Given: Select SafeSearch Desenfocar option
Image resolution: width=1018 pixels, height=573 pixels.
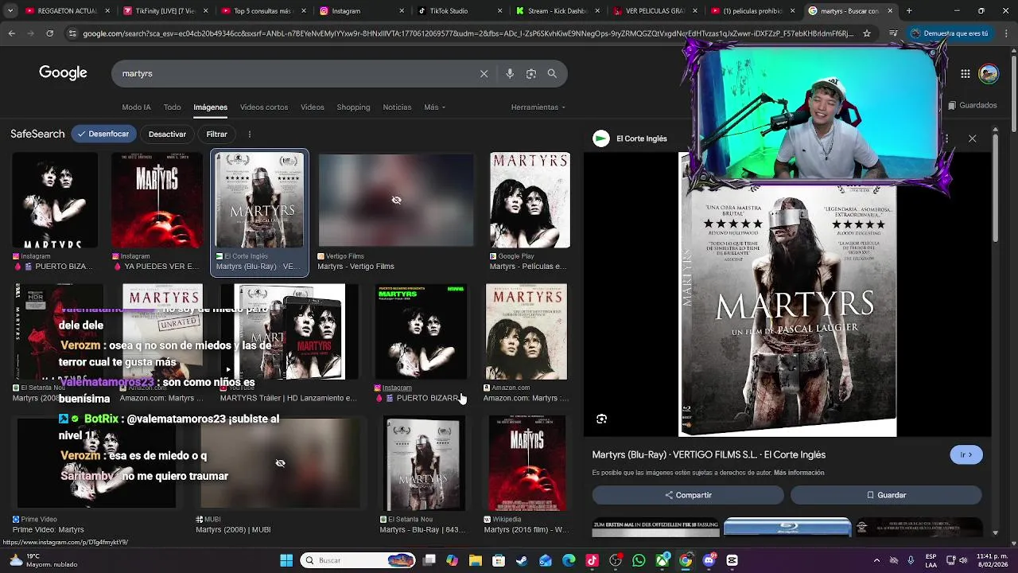Looking at the screenshot, I should point(103,134).
